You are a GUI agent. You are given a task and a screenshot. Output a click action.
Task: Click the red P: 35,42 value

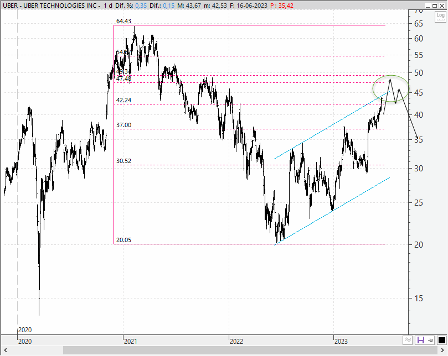(x=282, y=6)
